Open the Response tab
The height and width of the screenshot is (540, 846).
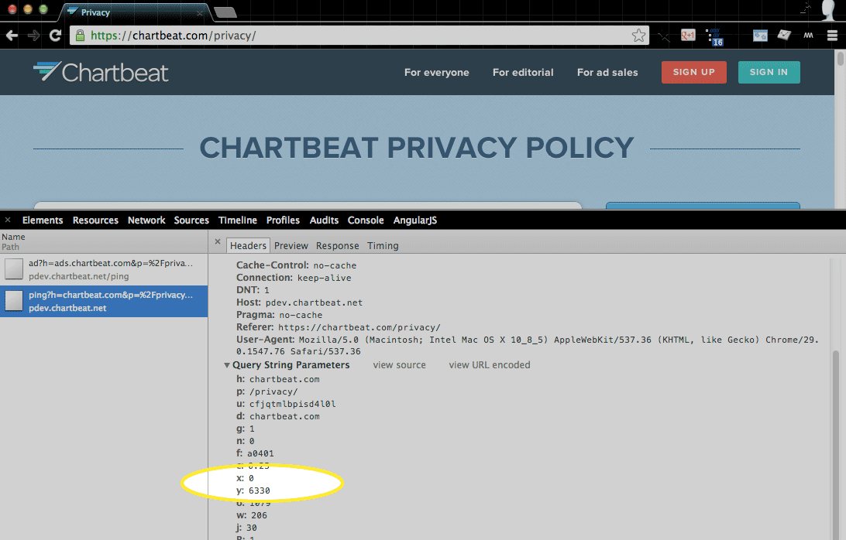click(337, 246)
